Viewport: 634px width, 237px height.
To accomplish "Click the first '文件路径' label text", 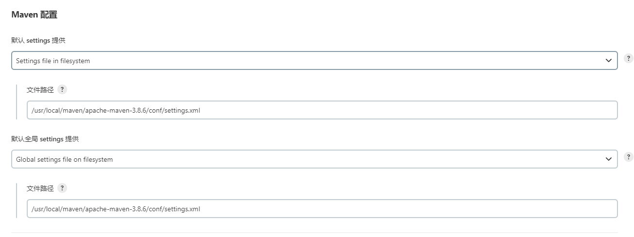I will click(40, 90).
